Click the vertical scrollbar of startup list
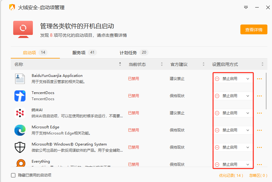Viewport: 272px width, 182px height. [266, 91]
